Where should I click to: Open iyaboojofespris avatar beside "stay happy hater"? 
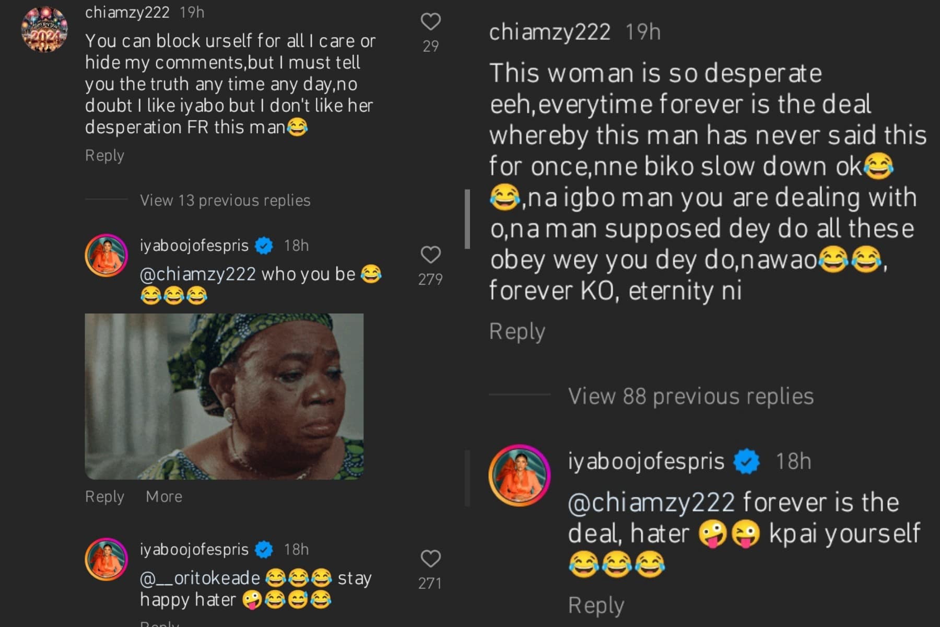pos(107,559)
